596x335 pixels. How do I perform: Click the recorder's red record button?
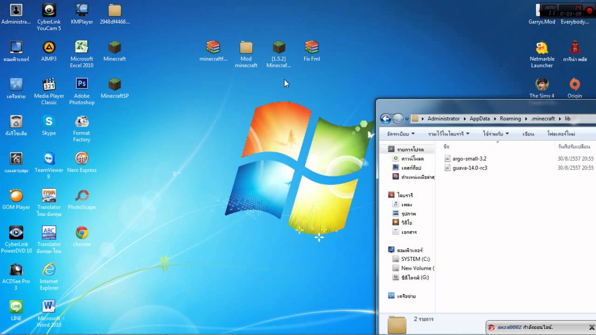point(590,10)
